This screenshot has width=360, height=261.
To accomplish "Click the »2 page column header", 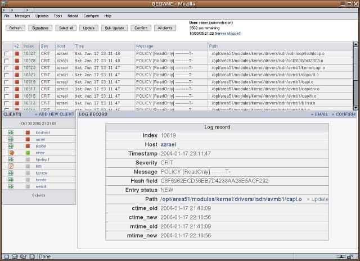I will point(16,46).
